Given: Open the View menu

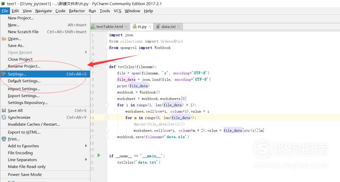Looking at the screenshot, I should click(x=27, y=11).
